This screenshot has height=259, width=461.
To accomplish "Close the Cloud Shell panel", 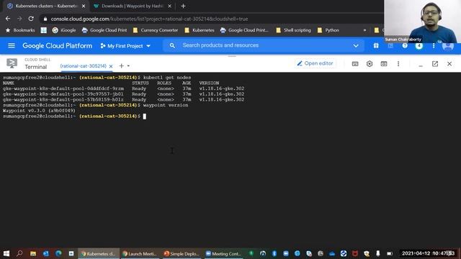I will tap(449, 64).
